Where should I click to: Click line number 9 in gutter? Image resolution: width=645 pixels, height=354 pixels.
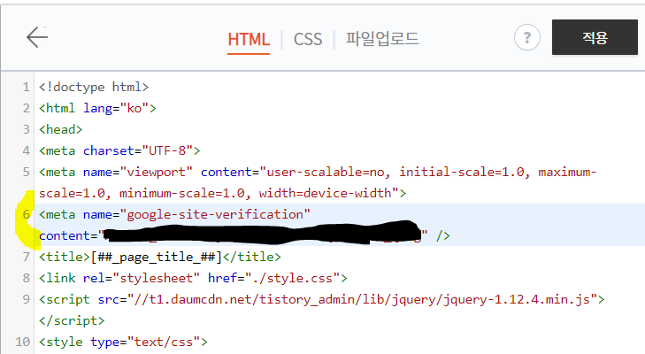pos(26,300)
